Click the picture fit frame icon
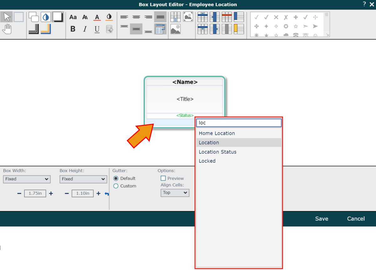376x270 pixels. tap(188, 17)
